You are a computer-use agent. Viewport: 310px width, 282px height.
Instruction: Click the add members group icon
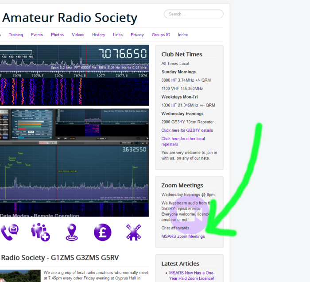click(x=40, y=232)
